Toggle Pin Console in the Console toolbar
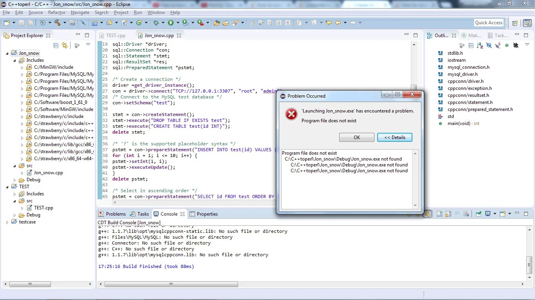The width and height of the screenshot is (535, 300). pos(479,214)
